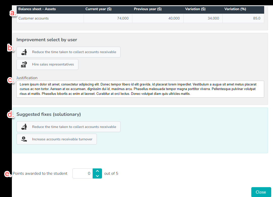This screenshot has width=273, height=197.
Task: Click the Variation (%) column header
Action: click(235, 9)
